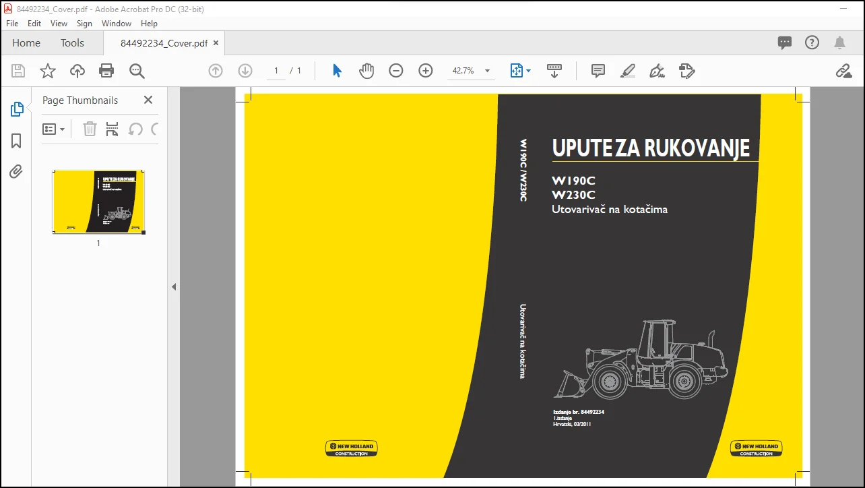Open the Sign document tool
Image resolution: width=865 pixels, height=488 pixels.
click(657, 71)
